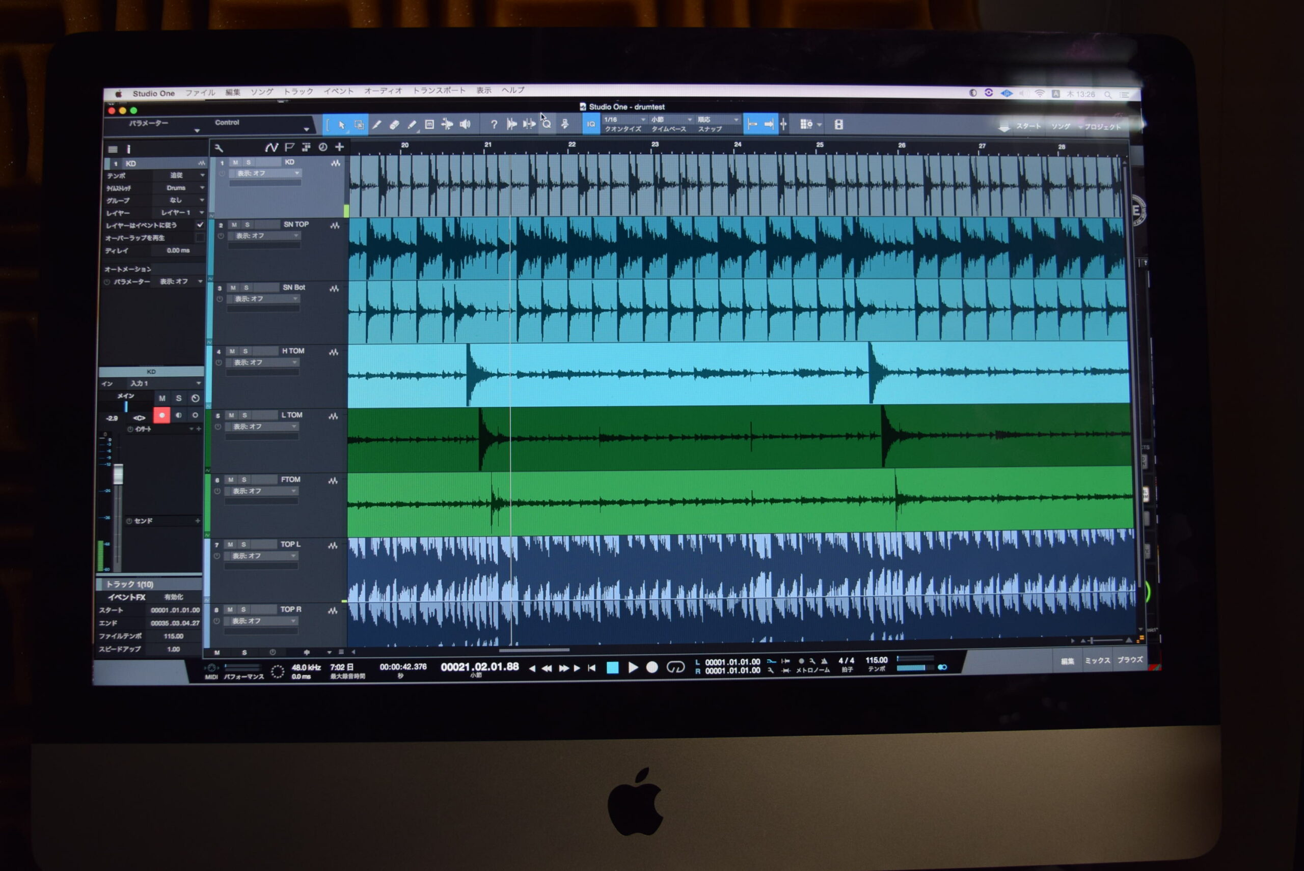The width and height of the screenshot is (1304, 871).
Task: Toggle オーバーラップを再生 checkbox
Action: 200,238
